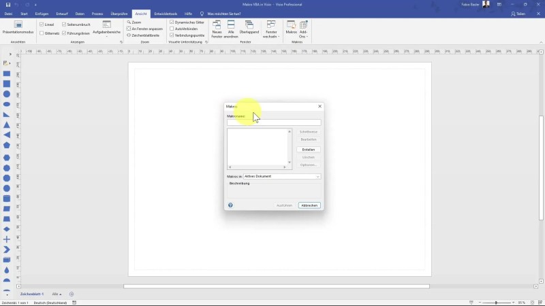Click the lightbulb Tell Me icon
Viewport: 545px width, 306px height.
(202, 14)
